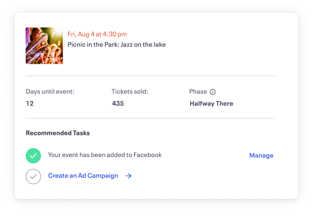Open the Manage link

tap(261, 155)
